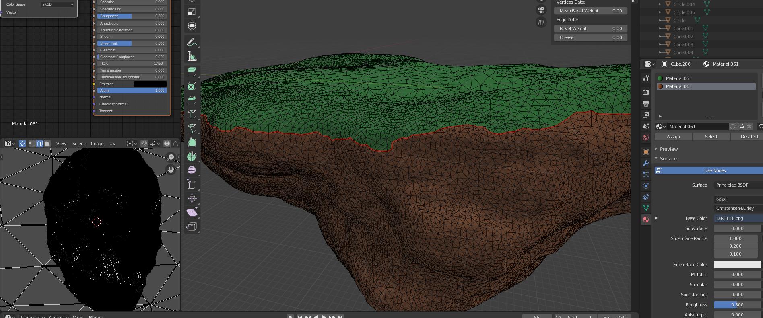This screenshot has width=763, height=318.
Task: Enable UV face select mode
Action: (47, 144)
